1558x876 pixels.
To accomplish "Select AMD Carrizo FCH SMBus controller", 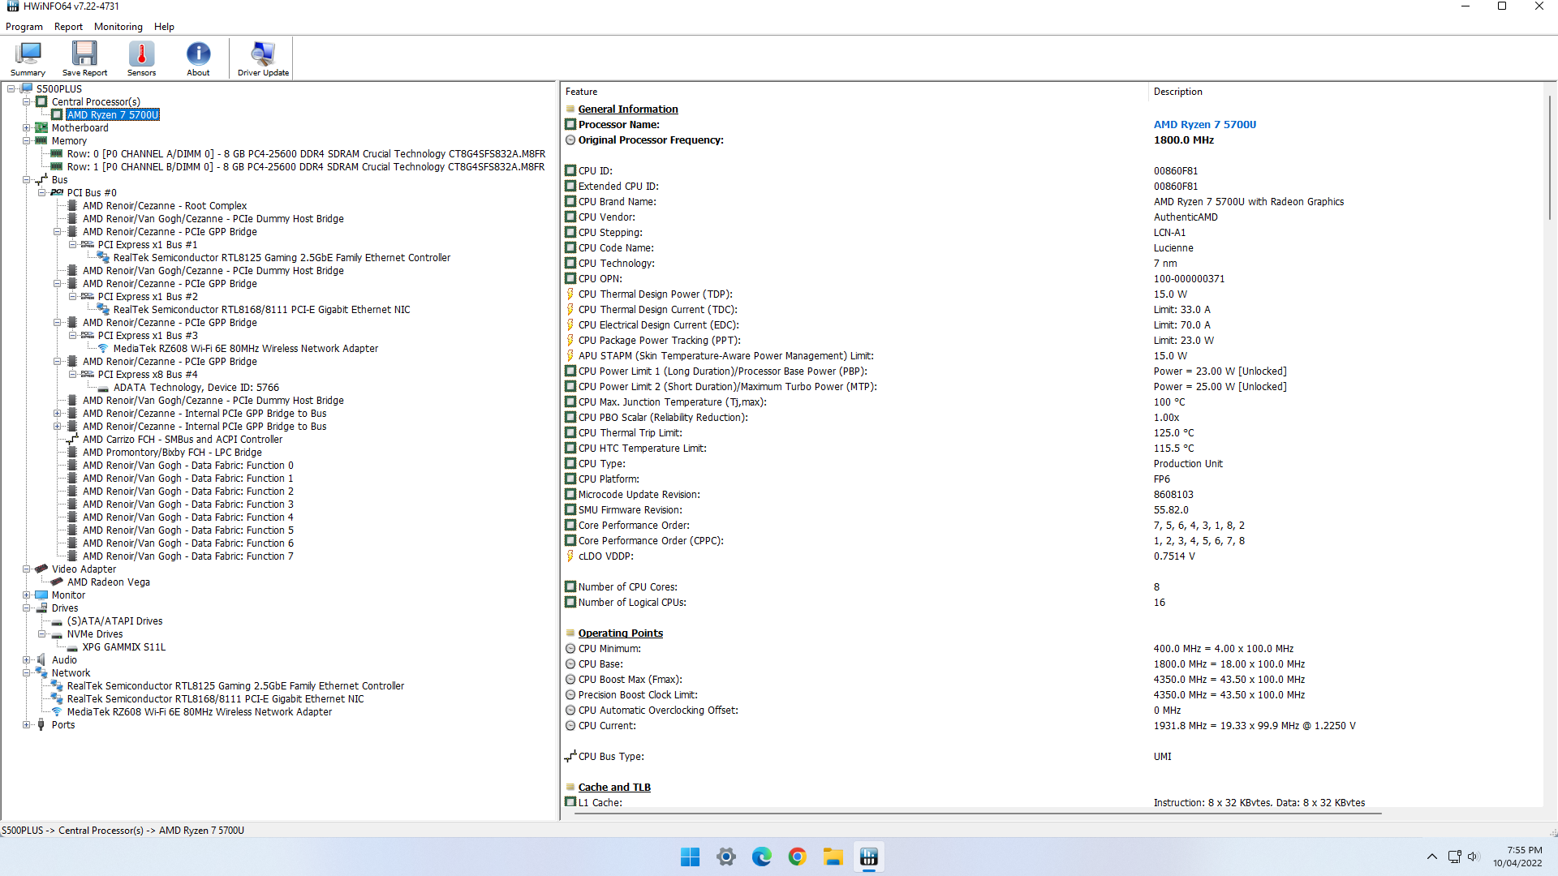I will pos(183,440).
